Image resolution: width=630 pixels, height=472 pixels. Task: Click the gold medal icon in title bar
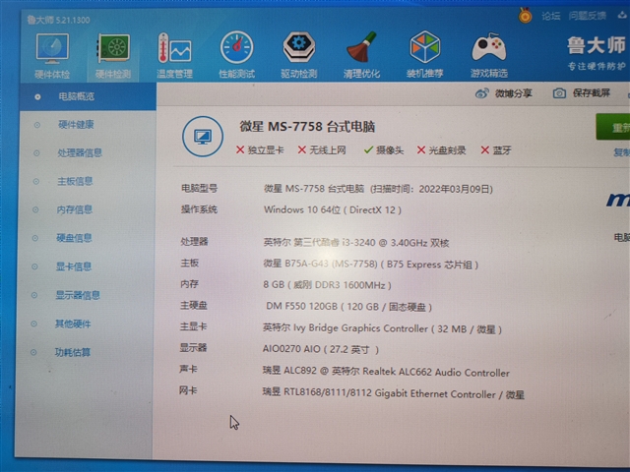(525, 16)
